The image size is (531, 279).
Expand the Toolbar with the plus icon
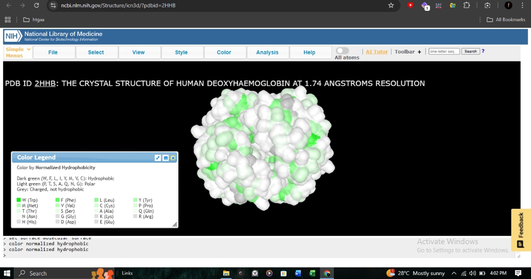point(419,52)
